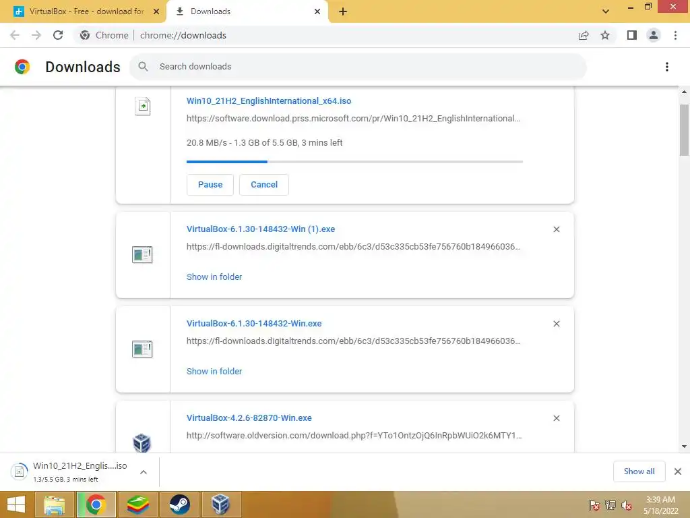690x518 pixels.
Task: Open tab search dropdown arrow
Action: click(606, 11)
